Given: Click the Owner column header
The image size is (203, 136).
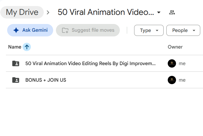Looking at the screenshot, I should 175,47.
